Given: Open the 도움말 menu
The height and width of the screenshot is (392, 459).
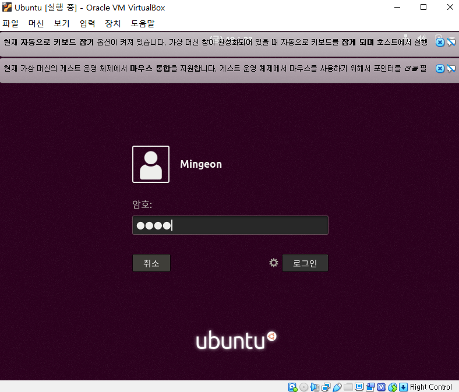Looking at the screenshot, I should tap(143, 23).
